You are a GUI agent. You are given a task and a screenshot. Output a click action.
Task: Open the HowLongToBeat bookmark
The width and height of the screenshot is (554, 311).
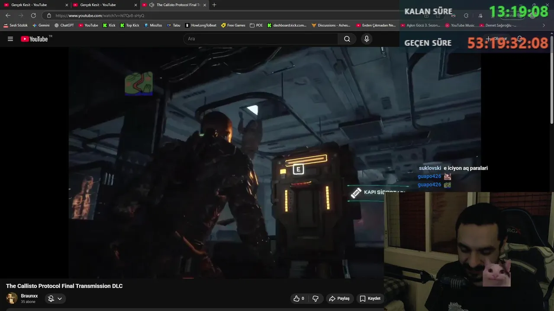pyautogui.click(x=201, y=25)
